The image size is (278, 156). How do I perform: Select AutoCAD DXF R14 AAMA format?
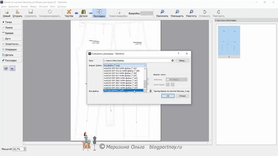pos(123,75)
